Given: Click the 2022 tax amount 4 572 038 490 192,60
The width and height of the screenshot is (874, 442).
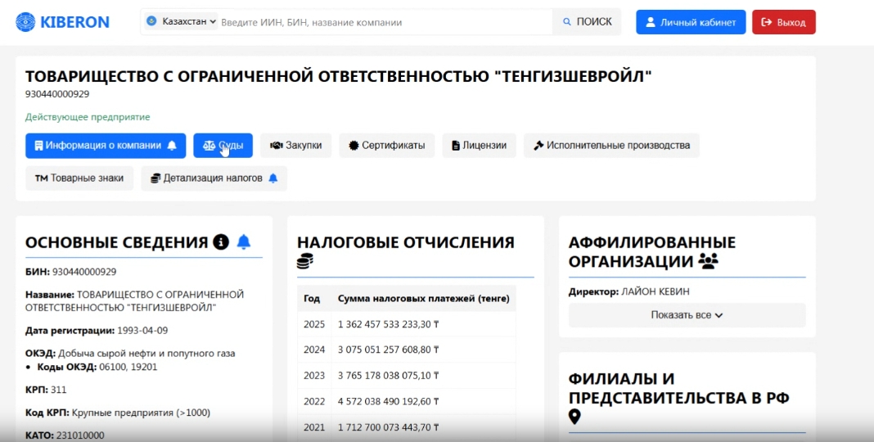Looking at the screenshot, I should point(389,401).
